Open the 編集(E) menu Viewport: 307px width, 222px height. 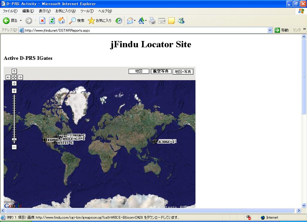point(28,11)
